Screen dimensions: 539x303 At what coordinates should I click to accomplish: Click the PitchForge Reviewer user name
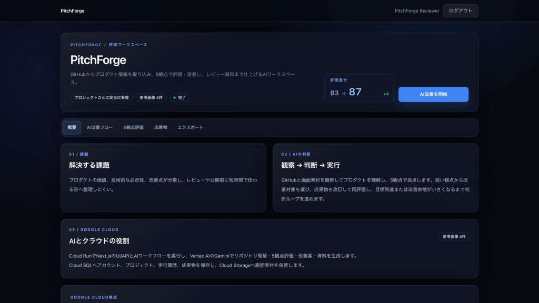click(417, 11)
